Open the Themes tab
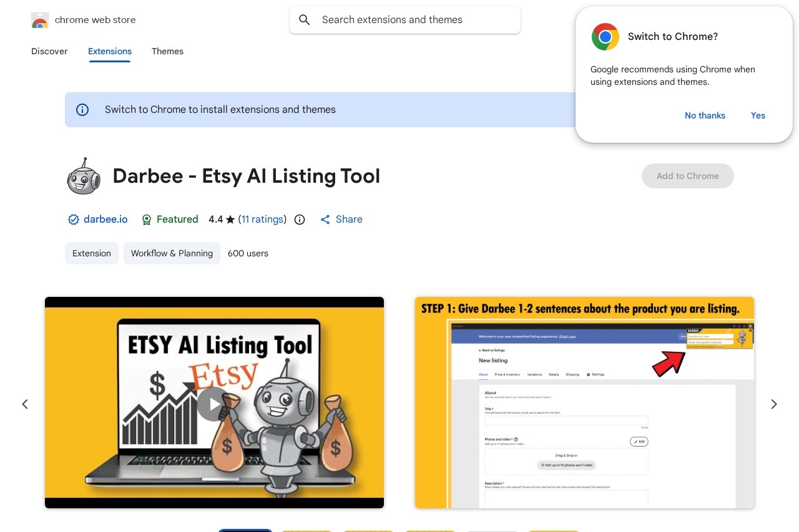The width and height of the screenshot is (799, 532). point(167,51)
